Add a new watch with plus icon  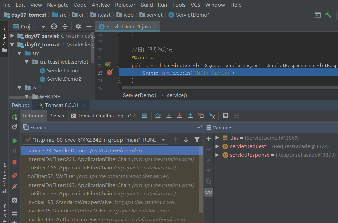(x=209, y=139)
